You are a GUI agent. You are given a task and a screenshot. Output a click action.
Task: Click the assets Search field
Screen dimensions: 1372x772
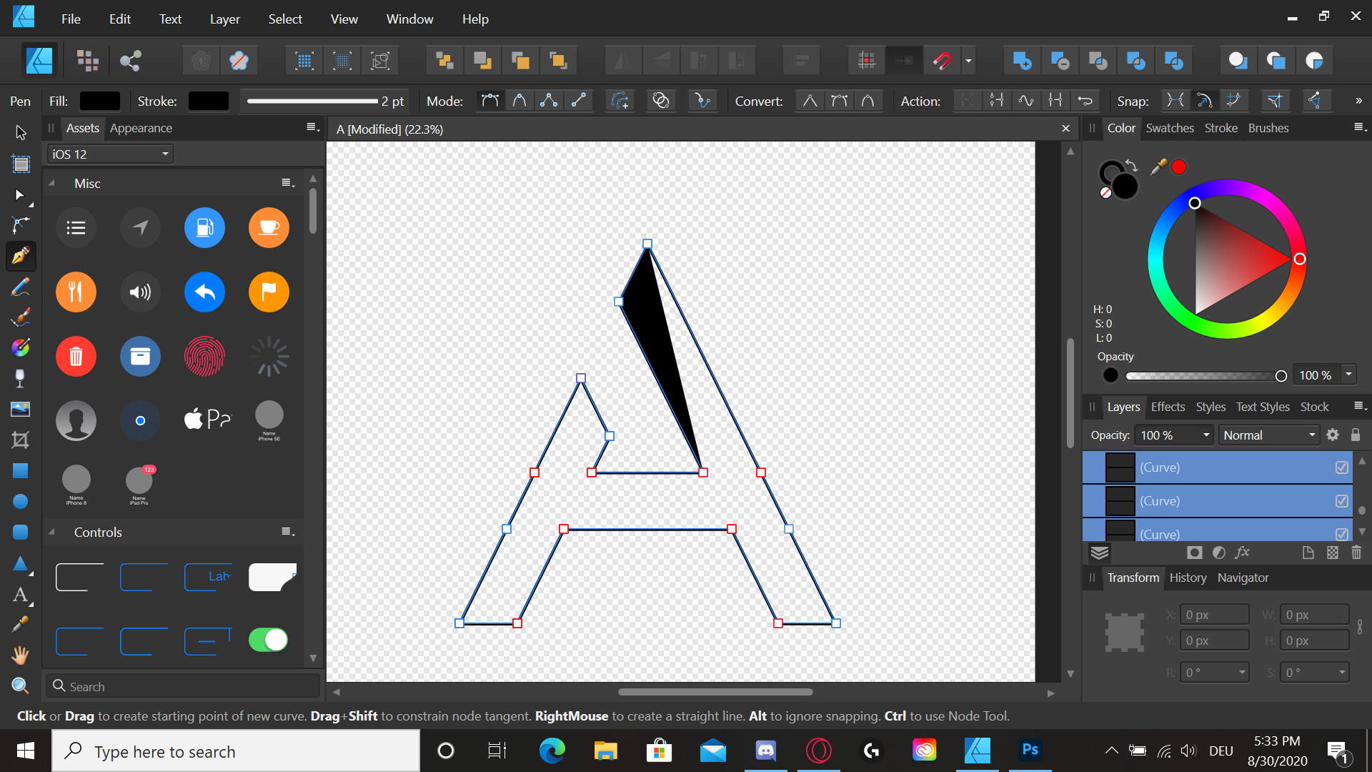(182, 686)
